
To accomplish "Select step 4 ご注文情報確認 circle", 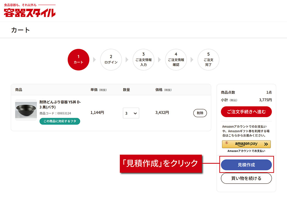I will click(x=176, y=60).
